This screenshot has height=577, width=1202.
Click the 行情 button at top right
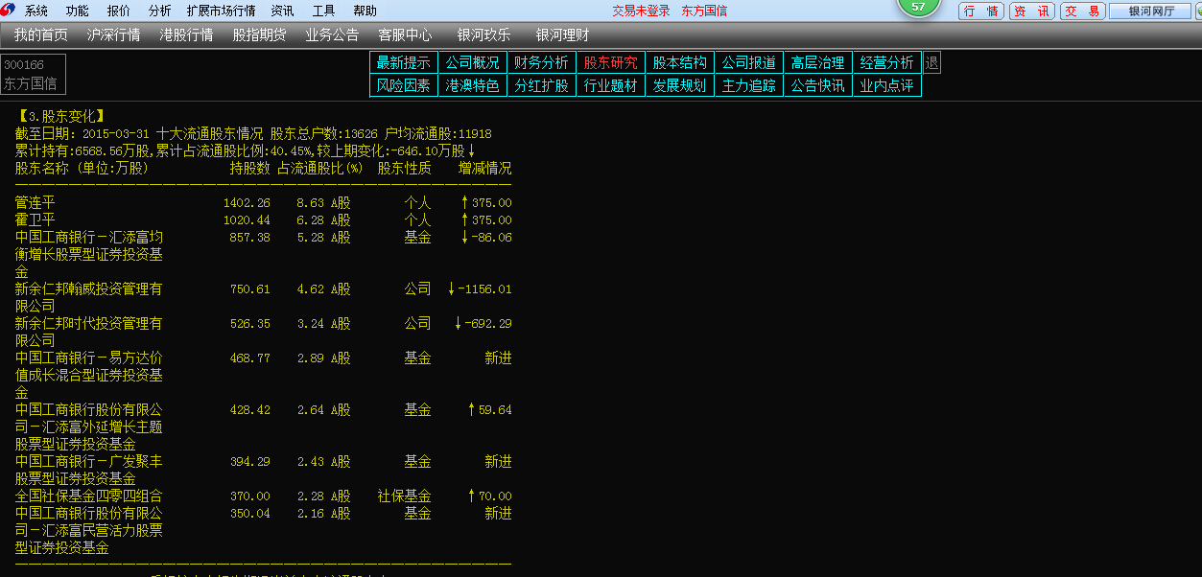coord(981,12)
